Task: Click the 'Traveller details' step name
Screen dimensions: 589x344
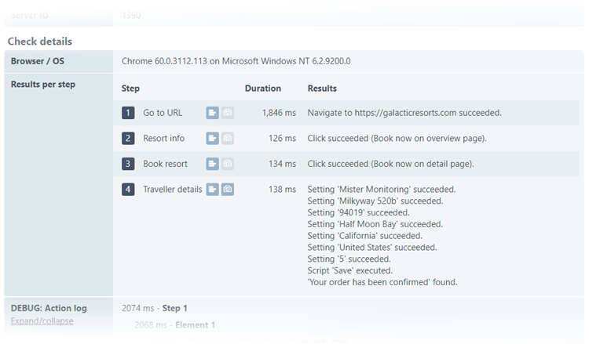Action: (173, 189)
